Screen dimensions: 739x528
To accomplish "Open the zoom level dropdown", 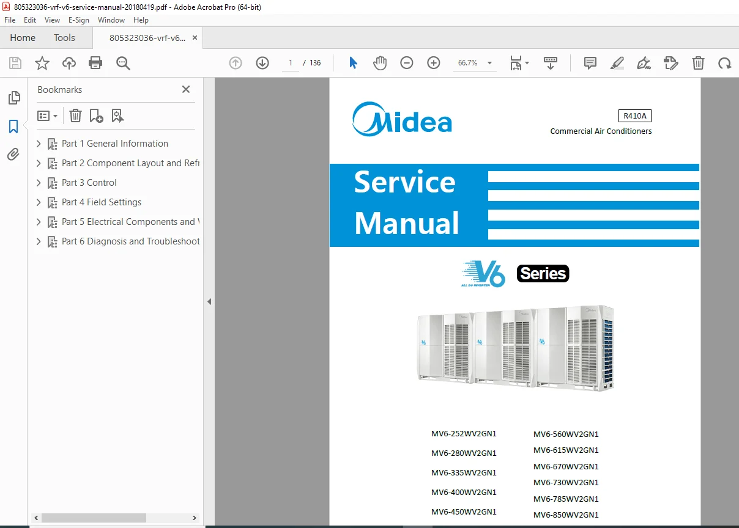I will coord(489,63).
